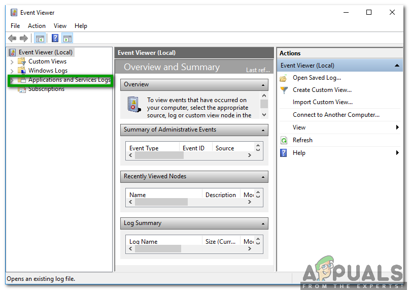This screenshot has height=290, width=409.
Task: Open the Help submenu arrow in Actions
Action: click(x=397, y=153)
